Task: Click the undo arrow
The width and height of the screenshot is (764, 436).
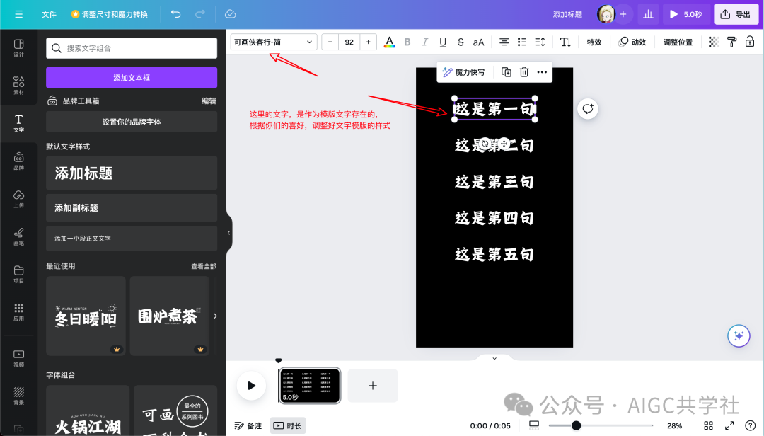Action: click(176, 14)
